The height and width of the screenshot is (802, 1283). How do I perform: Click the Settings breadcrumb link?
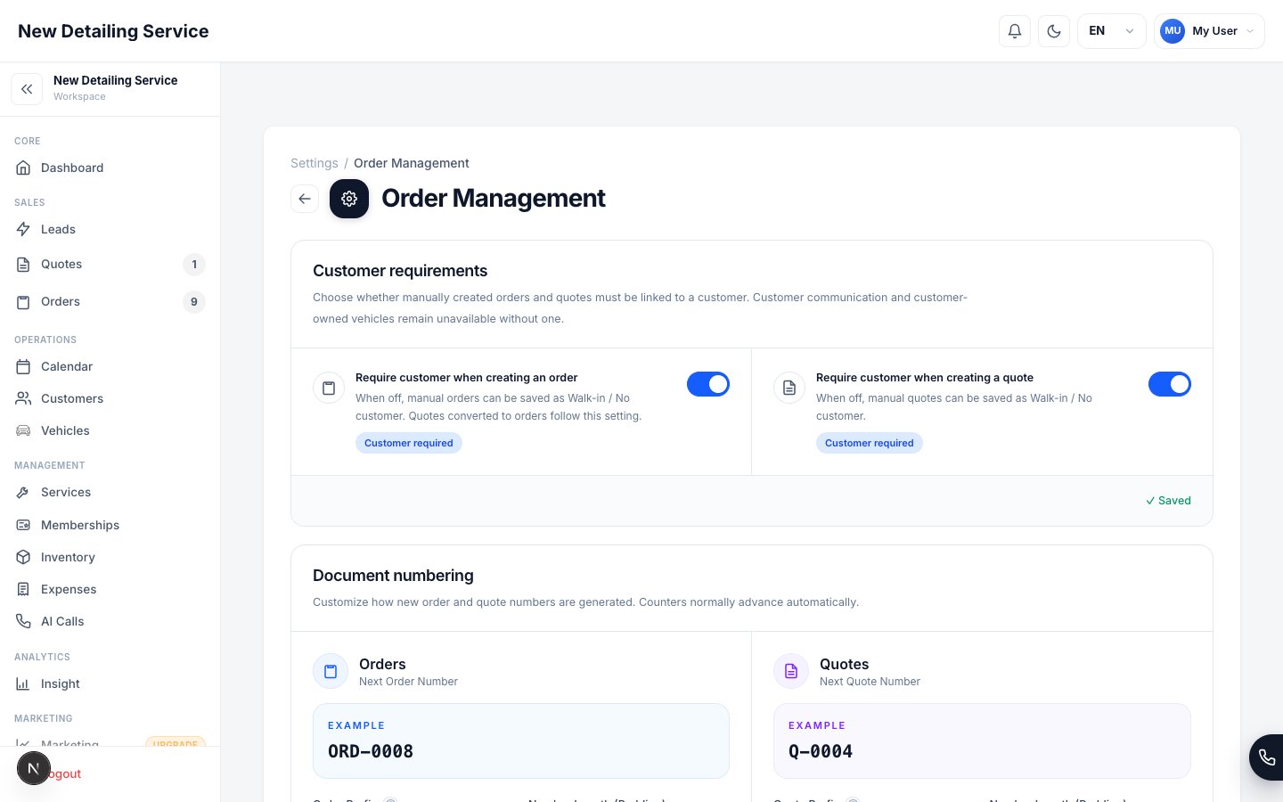point(315,163)
